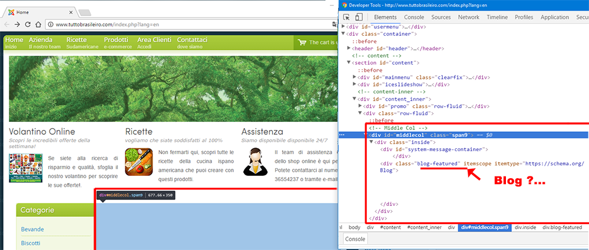Click the shopping cart icon
This screenshot has width=589, height=250.
[302, 42]
